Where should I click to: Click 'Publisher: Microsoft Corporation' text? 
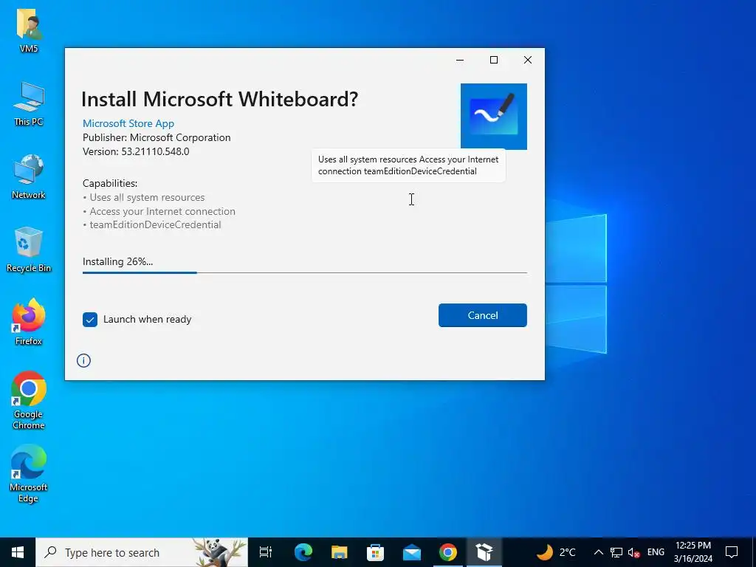(157, 137)
